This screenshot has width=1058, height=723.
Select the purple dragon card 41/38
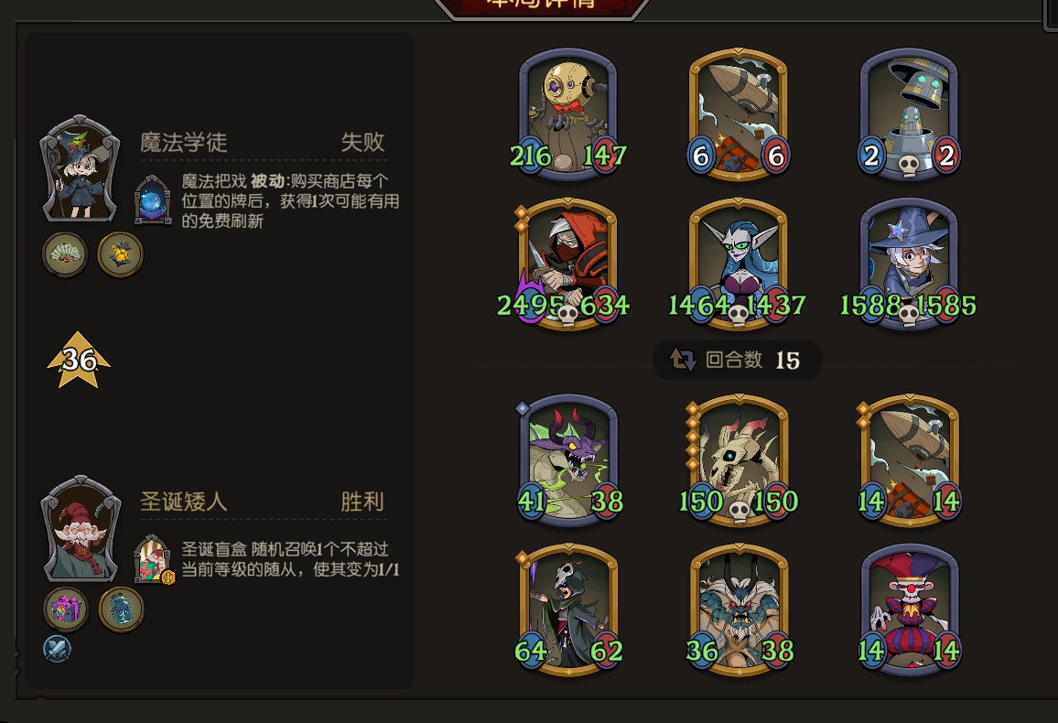(568, 460)
